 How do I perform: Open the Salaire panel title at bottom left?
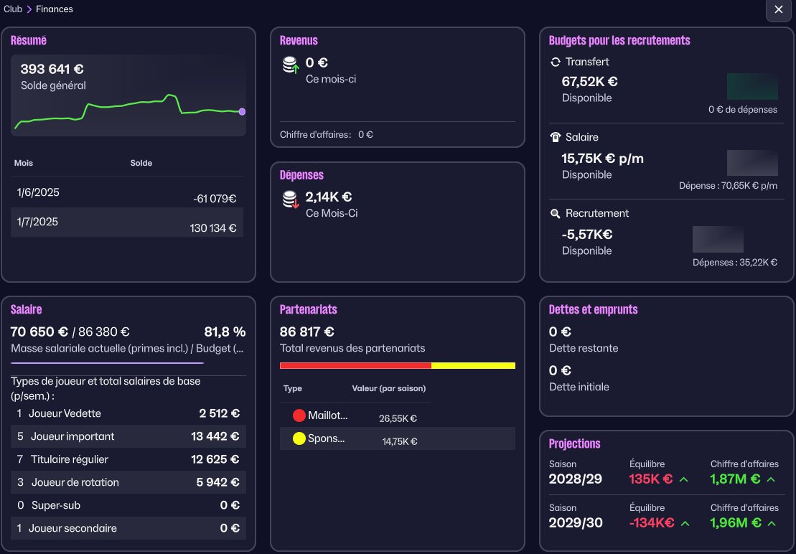coord(26,309)
